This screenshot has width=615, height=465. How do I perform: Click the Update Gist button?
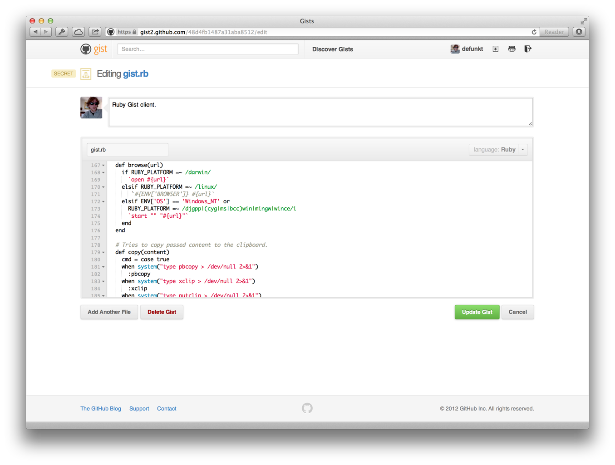click(x=477, y=312)
